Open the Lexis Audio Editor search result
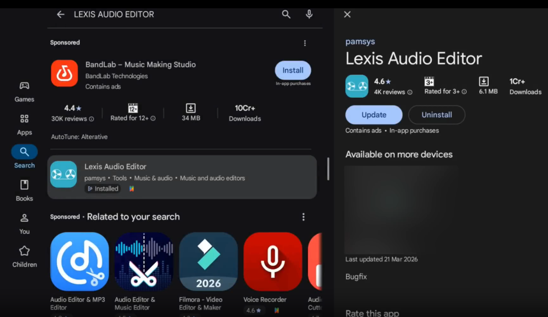Viewport: 548px width, 317px height. click(182, 177)
